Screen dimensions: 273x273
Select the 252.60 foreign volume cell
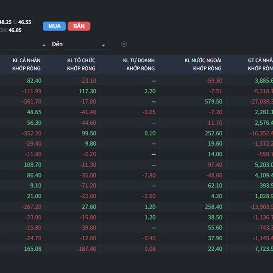point(213,133)
